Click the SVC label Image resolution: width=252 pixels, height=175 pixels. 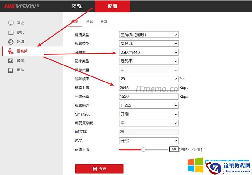click(78, 141)
